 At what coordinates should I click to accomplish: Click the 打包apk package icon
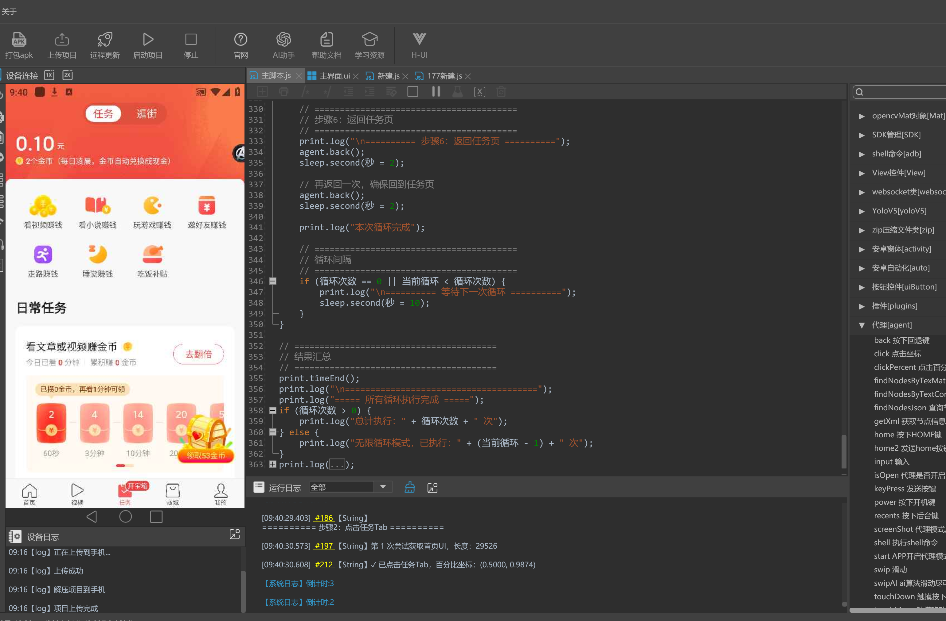19,39
